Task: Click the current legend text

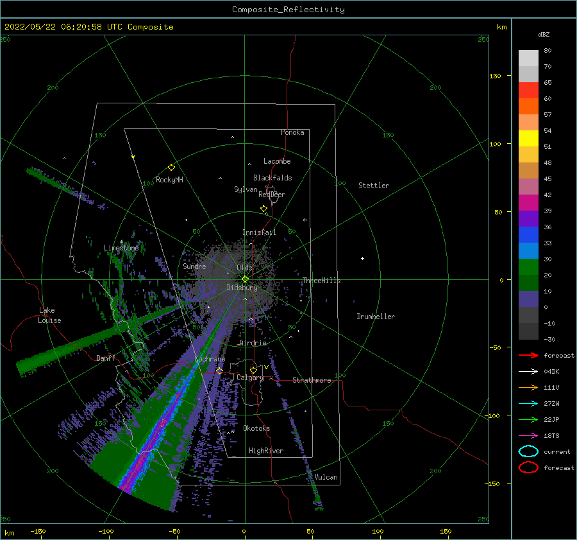Action: pyautogui.click(x=557, y=451)
